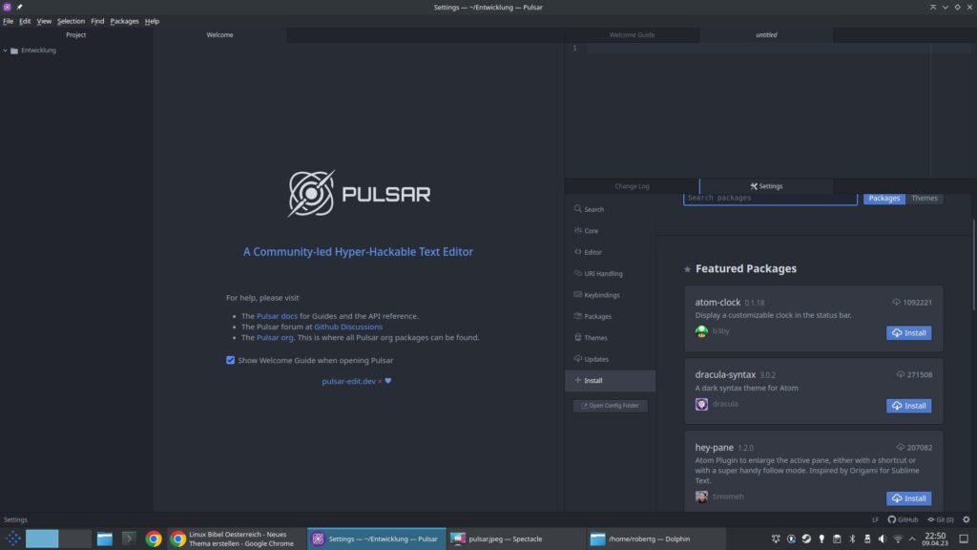
Task: Open the Pulsar docs link
Action: [278, 316]
